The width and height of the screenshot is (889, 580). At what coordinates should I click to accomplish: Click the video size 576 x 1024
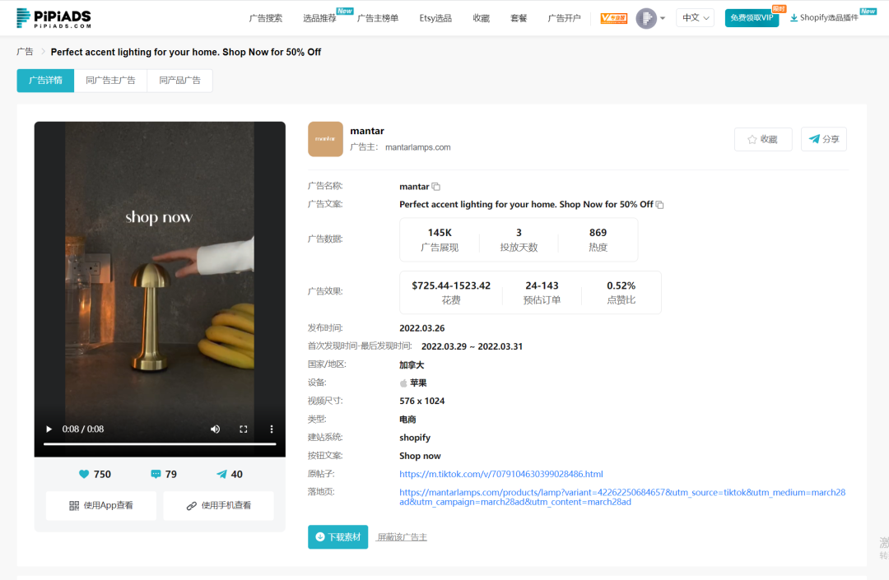421,401
